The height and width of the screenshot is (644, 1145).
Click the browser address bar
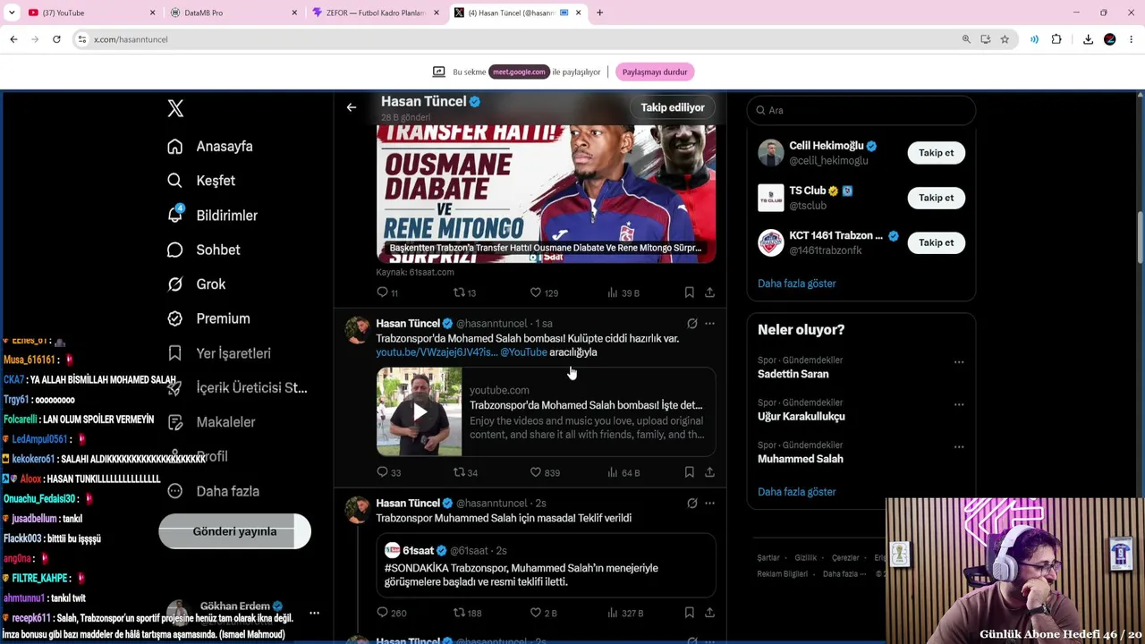pyautogui.click(x=519, y=39)
